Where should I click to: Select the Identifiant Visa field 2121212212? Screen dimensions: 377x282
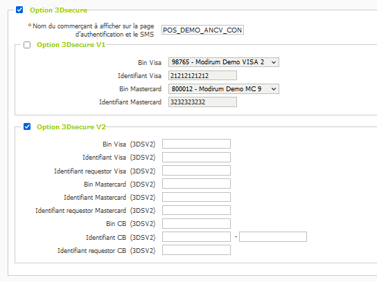[x=202, y=75]
